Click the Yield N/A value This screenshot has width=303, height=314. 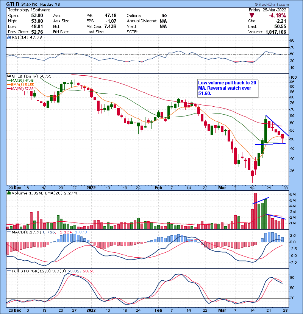[163, 26]
